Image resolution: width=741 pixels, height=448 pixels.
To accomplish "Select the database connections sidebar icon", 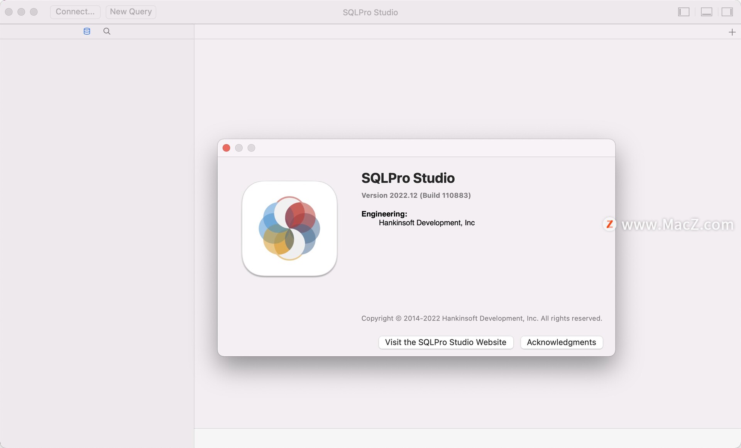I will 87,31.
